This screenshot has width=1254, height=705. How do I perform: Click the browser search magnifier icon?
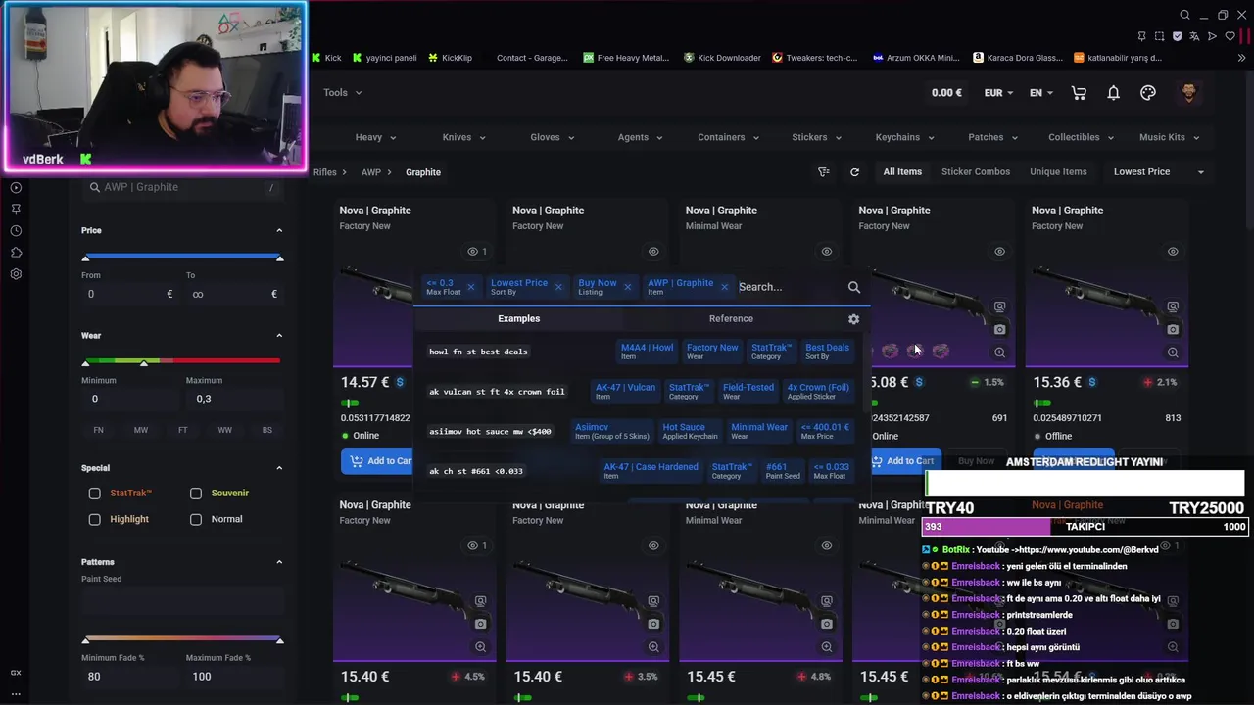click(x=1184, y=15)
